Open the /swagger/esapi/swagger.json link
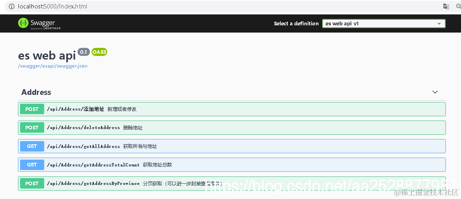 point(53,66)
